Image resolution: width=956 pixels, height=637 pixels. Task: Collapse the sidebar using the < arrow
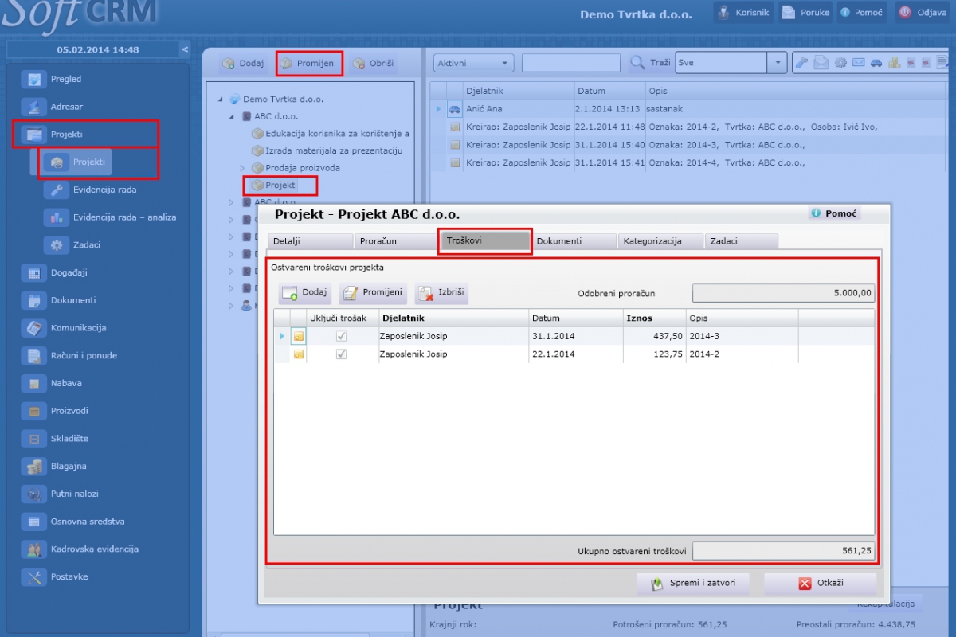coord(185,49)
